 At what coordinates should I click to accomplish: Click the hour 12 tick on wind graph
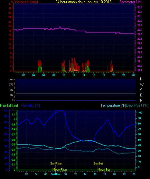click(x=74, y=75)
